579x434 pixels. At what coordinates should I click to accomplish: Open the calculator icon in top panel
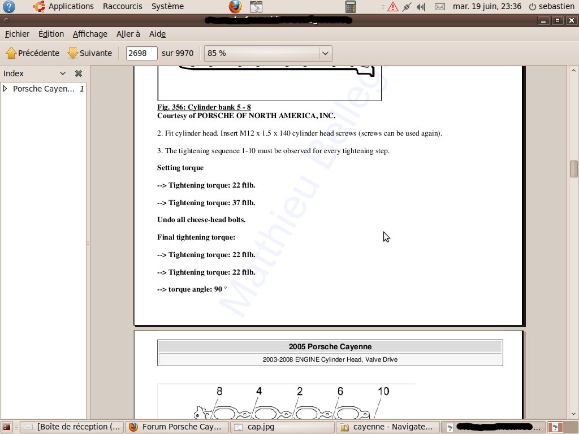coord(351,7)
